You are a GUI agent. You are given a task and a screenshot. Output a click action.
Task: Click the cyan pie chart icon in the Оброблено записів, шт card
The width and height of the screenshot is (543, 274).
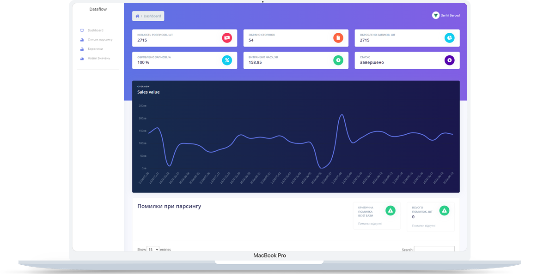450,38
